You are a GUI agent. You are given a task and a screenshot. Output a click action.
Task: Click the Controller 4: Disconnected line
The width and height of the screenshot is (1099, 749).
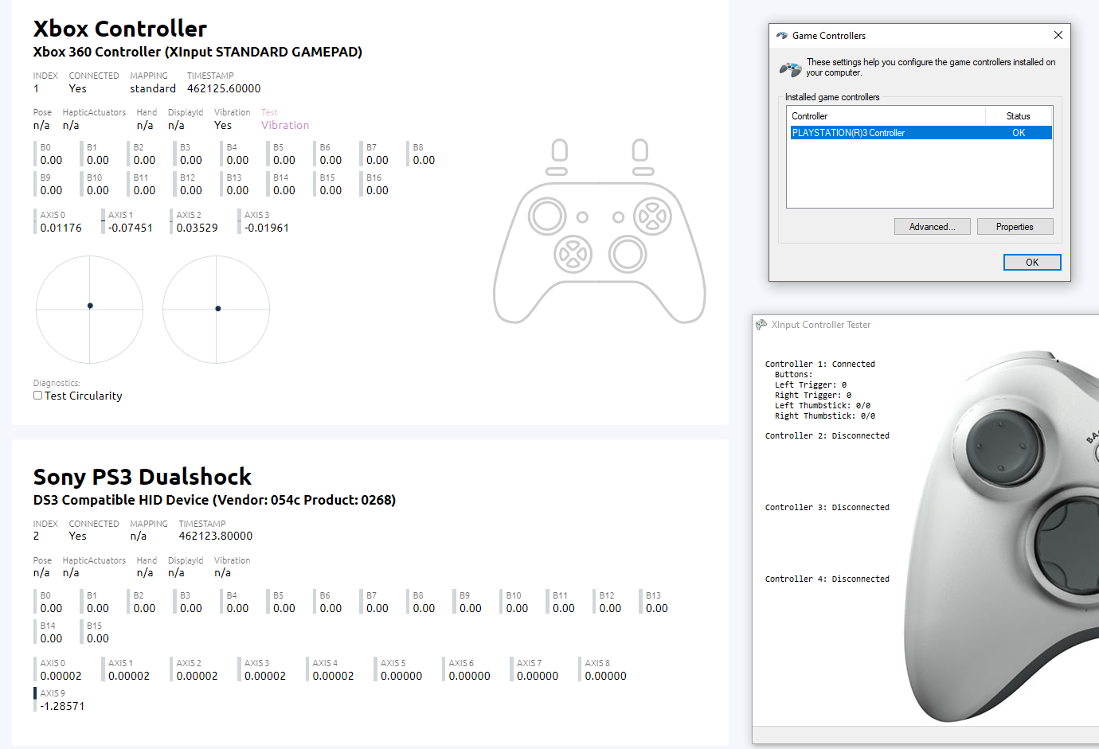(827, 579)
